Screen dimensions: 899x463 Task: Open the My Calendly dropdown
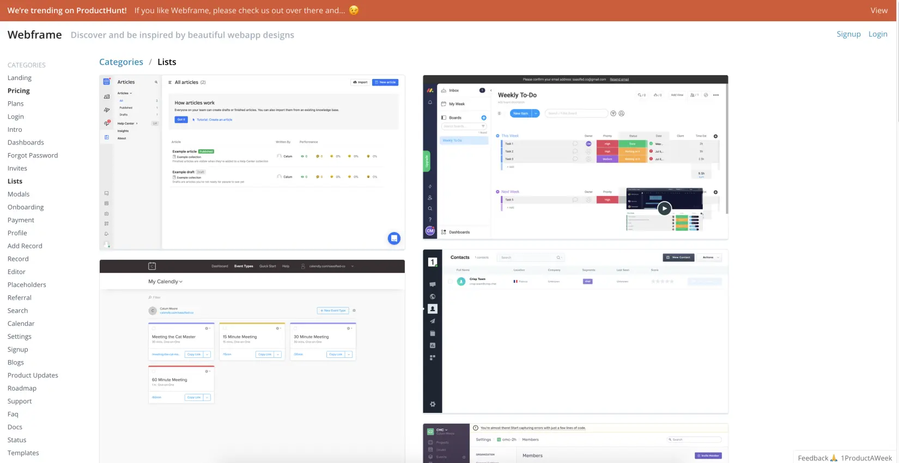click(x=166, y=282)
